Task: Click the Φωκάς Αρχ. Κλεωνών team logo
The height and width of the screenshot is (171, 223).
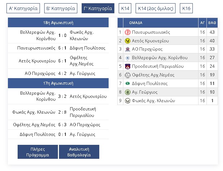Action: (x=127, y=101)
